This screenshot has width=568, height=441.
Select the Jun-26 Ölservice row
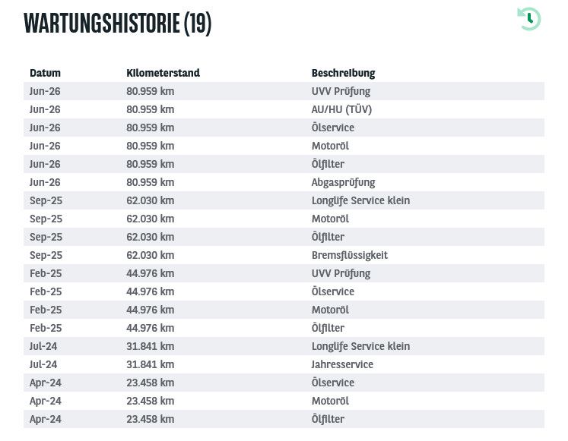point(284,128)
